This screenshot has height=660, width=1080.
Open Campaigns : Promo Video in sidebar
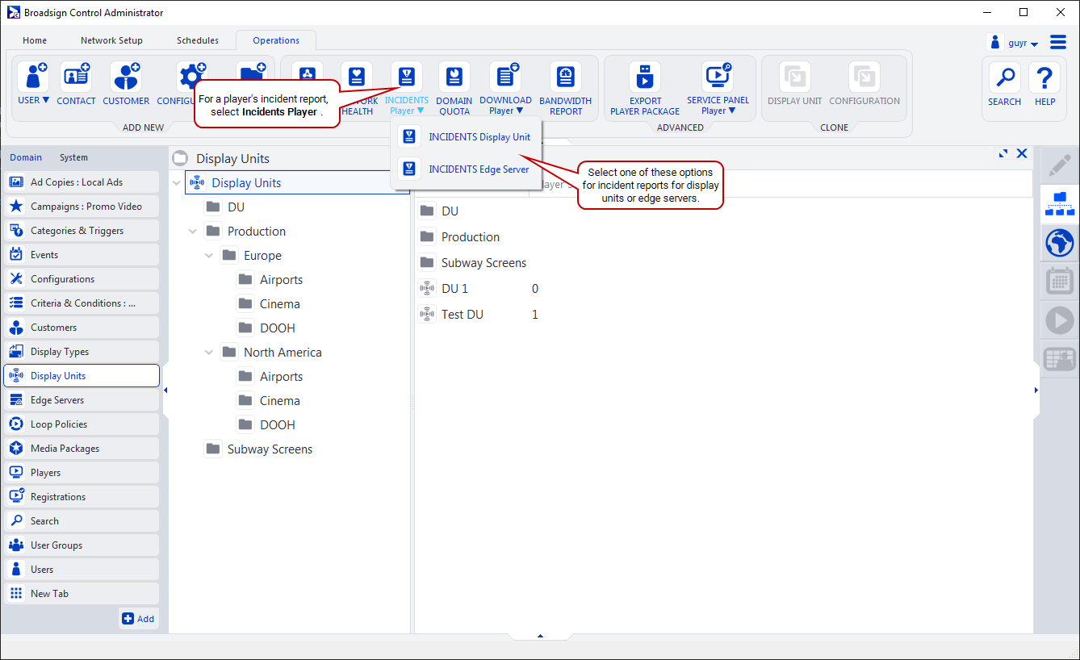(x=82, y=207)
